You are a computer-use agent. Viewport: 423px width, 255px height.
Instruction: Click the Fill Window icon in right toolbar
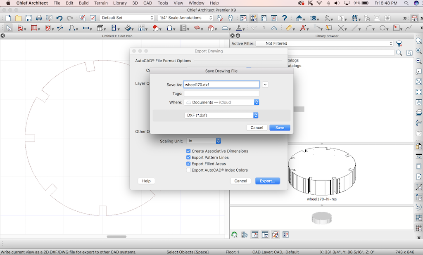[419, 82]
